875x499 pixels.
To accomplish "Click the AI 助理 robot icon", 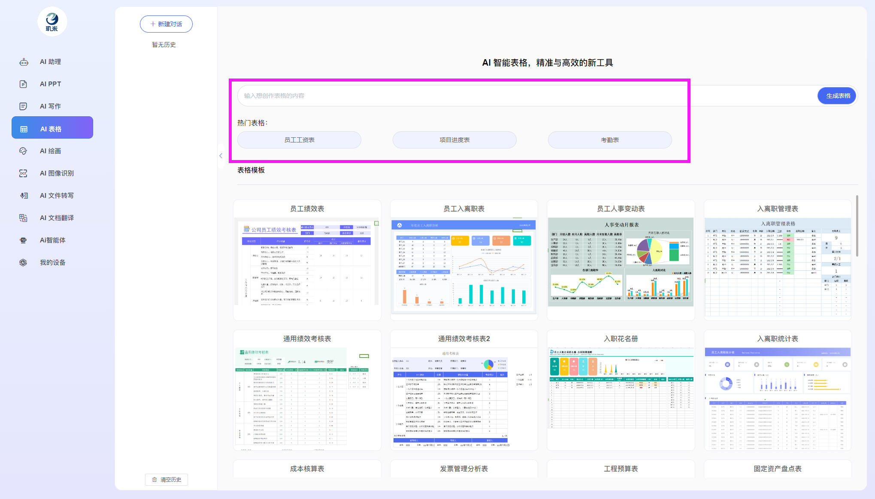I will 24,62.
